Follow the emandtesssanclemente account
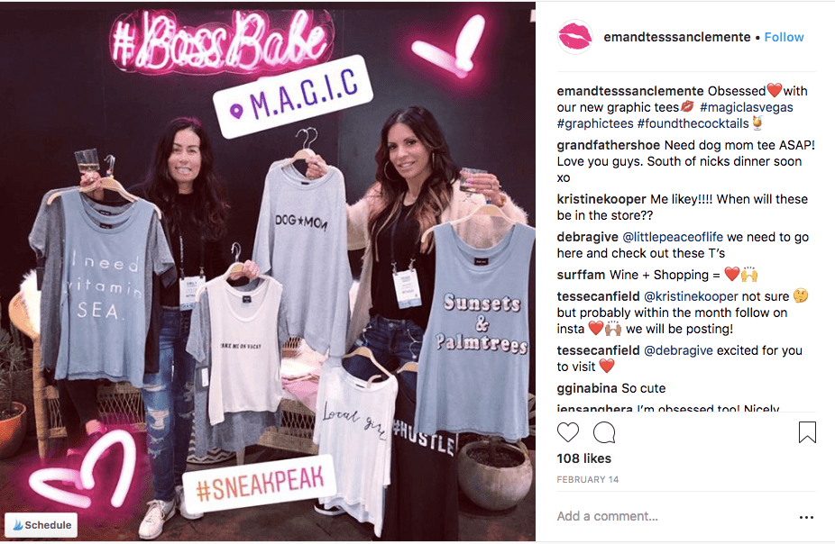The height and width of the screenshot is (544, 835). [x=784, y=37]
